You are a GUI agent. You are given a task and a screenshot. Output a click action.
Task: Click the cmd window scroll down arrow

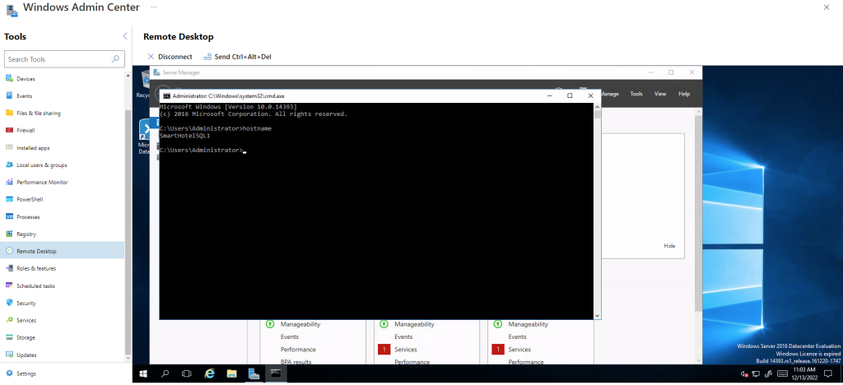[x=597, y=315]
